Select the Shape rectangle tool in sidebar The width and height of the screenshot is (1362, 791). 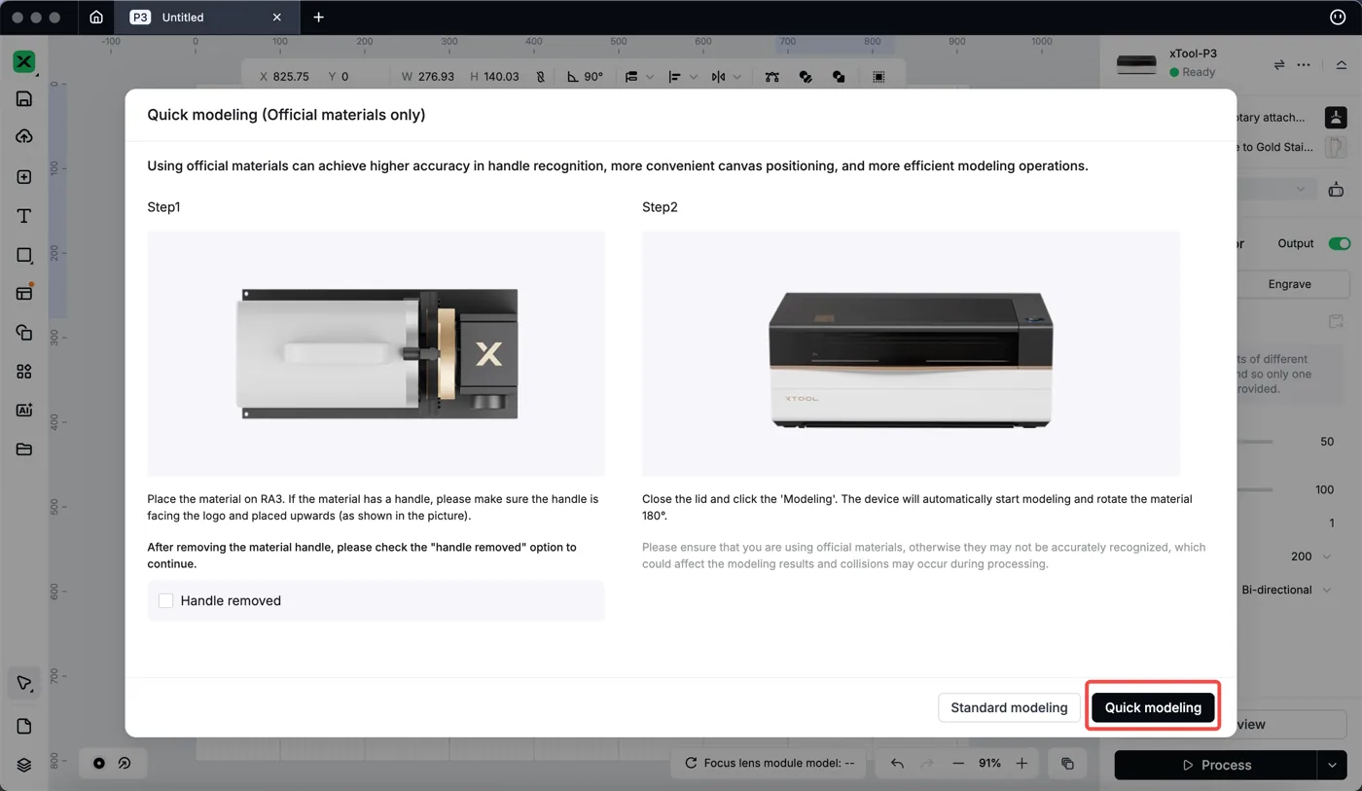(x=24, y=255)
